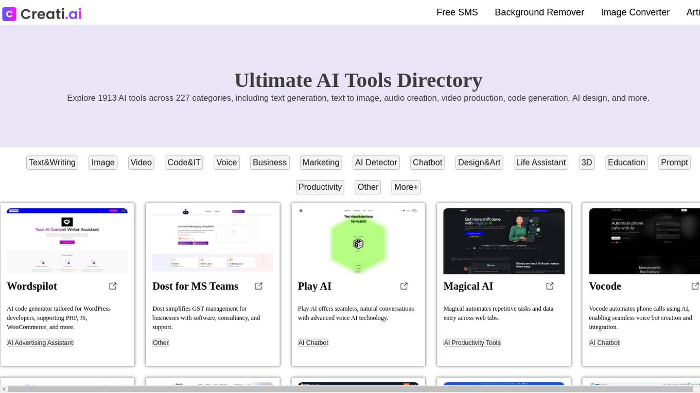
Task: Filter by the Business category
Action: pyautogui.click(x=270, y=163)
